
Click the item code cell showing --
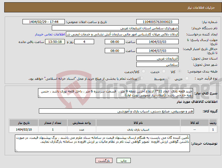(195, 130)
